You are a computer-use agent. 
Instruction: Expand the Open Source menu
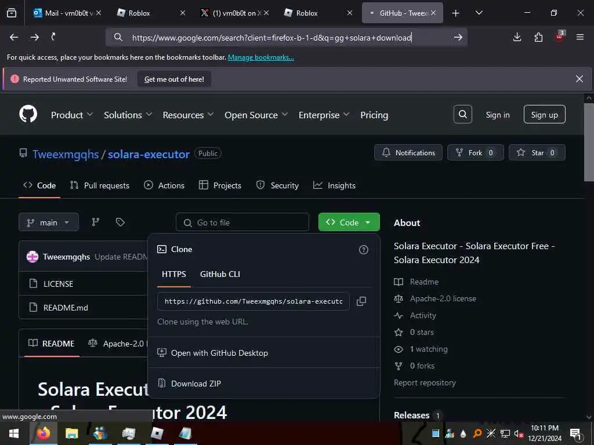(x=256, y=115)
